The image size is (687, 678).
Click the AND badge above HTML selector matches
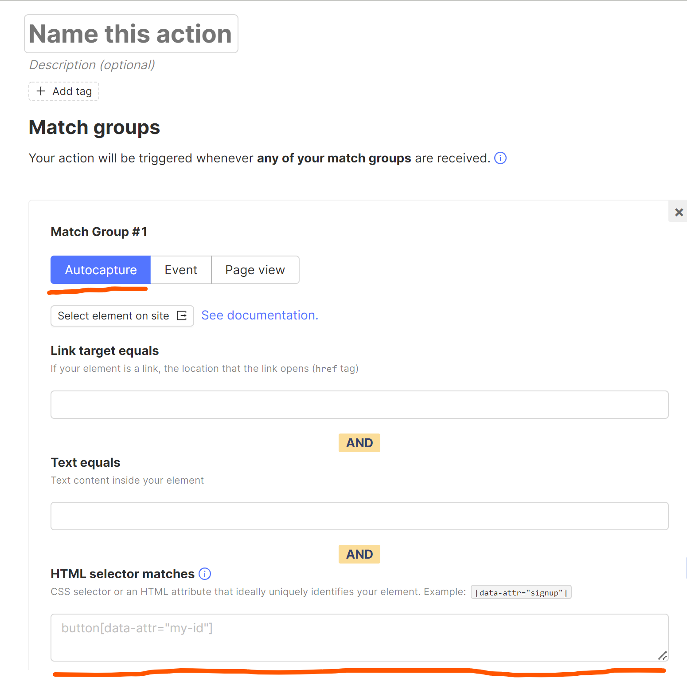pos(359,554)
